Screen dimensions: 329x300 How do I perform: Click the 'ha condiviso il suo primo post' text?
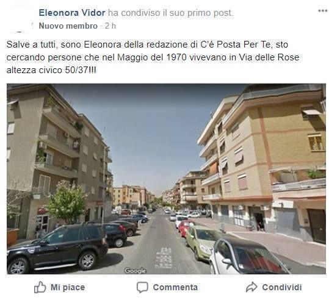(x=170, y=13)
